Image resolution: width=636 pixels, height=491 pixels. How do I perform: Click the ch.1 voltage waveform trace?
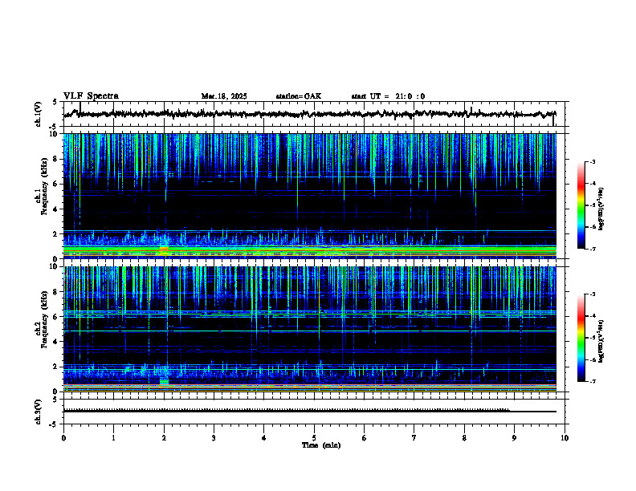[309, 114]
